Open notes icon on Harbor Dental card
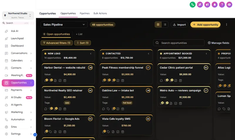 tap(55, 80)
